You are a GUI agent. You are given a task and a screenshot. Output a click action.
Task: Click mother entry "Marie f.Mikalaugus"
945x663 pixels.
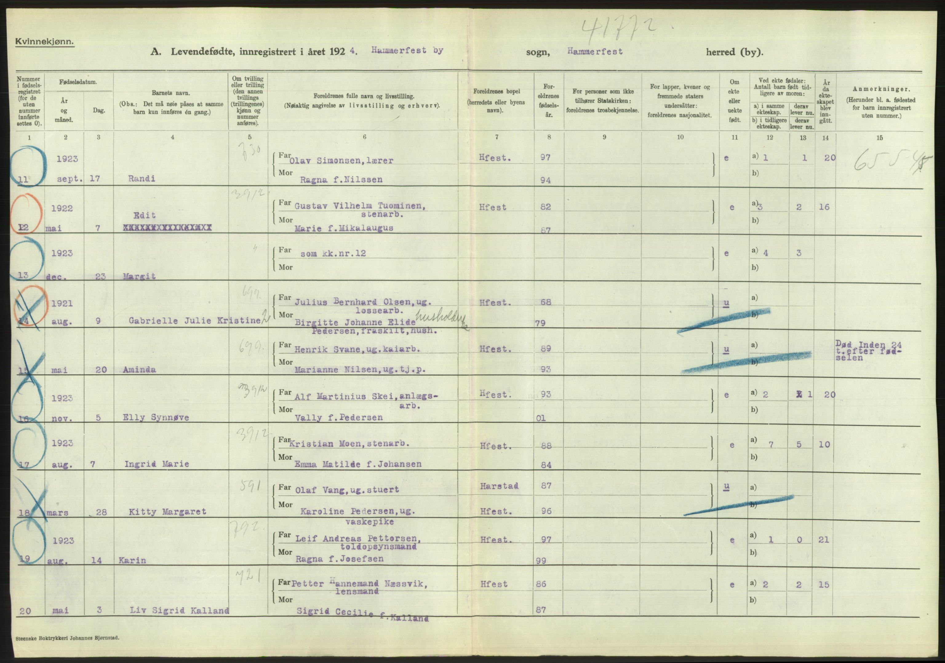(x=344, y=228)
